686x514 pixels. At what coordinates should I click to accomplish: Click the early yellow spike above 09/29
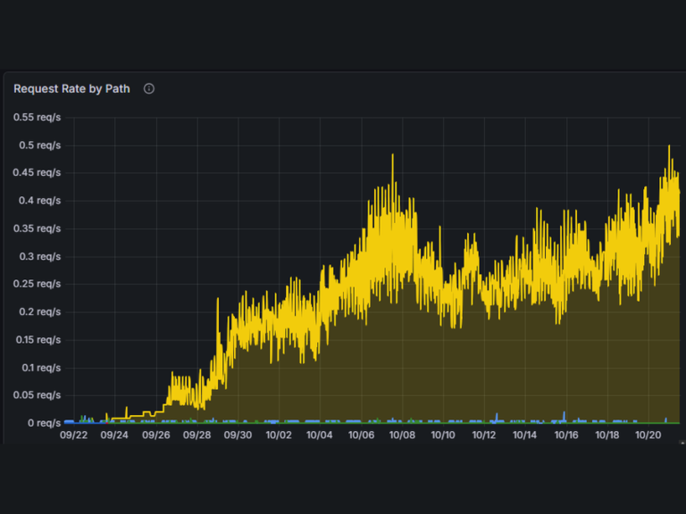pyautogui.click(x=217, y=300)
